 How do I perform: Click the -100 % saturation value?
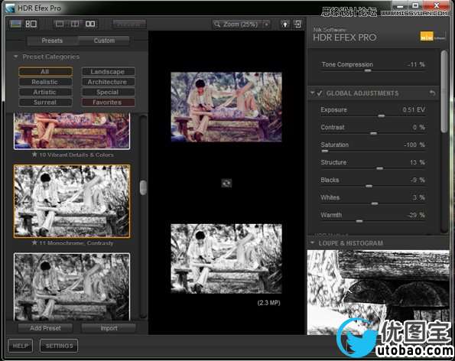(x=414, y=145)
